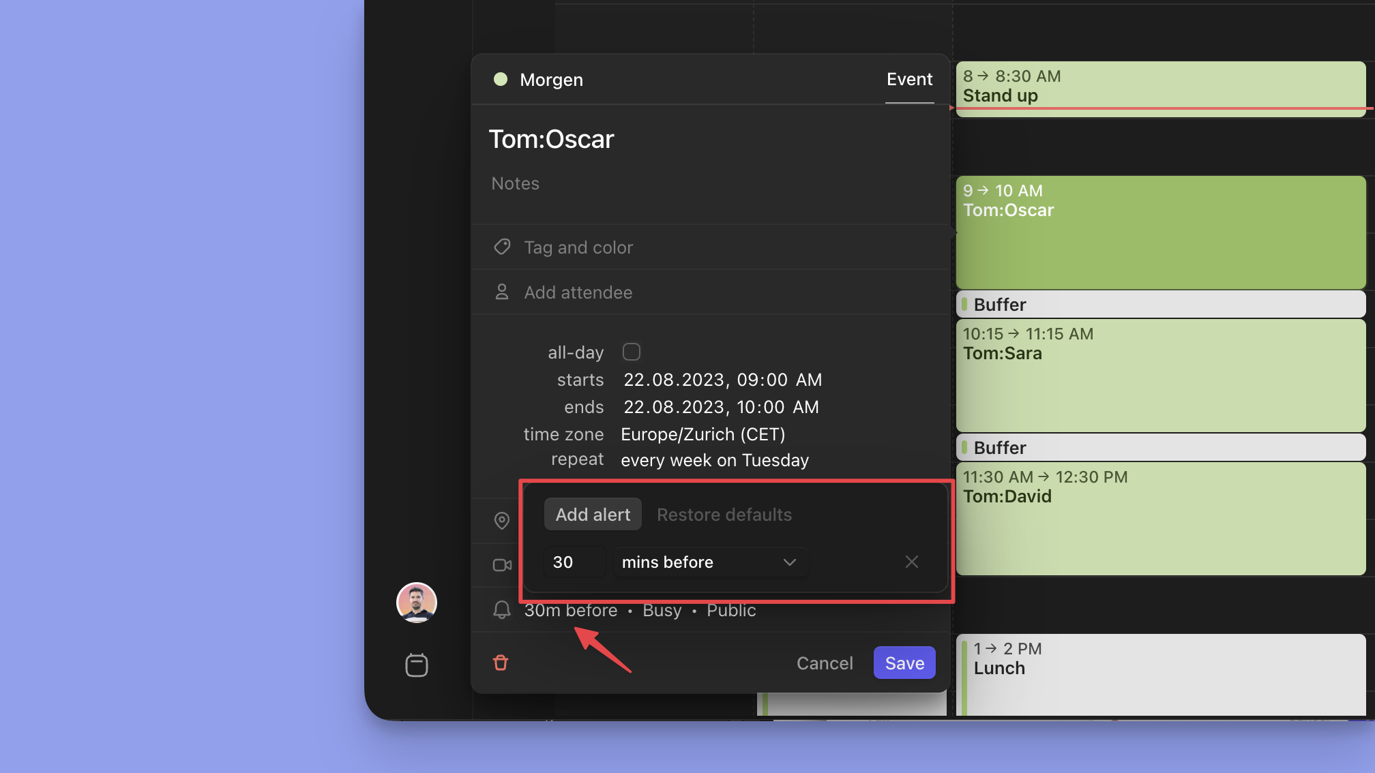Click the location pin icon

(502, 521)
